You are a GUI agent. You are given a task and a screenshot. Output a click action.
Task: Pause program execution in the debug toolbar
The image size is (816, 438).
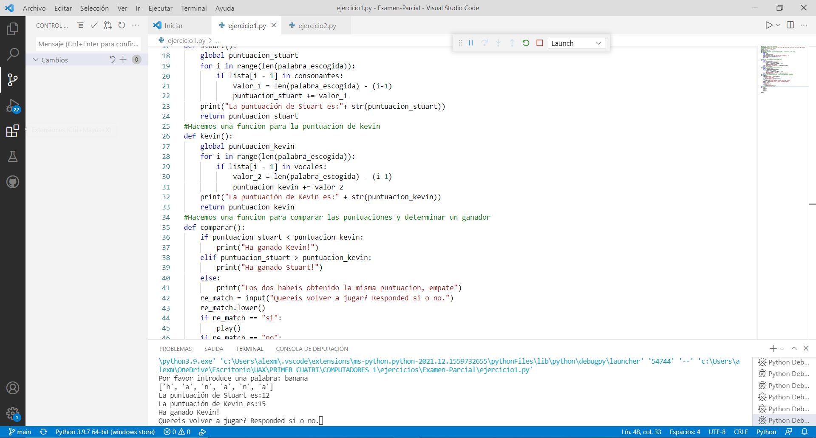(470, 43)
